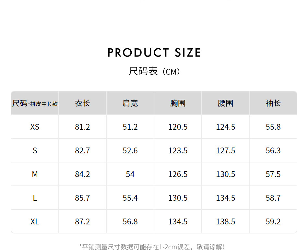Click the S size row label
Image resolution: width=308 pixels, height=250 pixels.
pos(35,150)
